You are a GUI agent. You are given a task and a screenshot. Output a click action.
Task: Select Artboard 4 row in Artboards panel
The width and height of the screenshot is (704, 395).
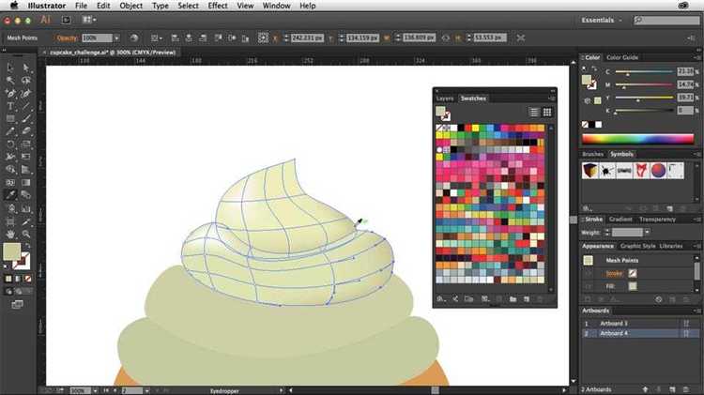(x=639, y=333)
